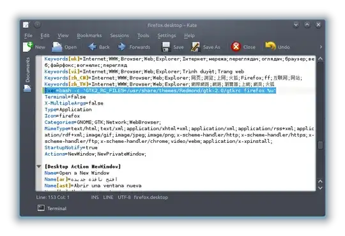Click the scroll down arrow at the bottom
345x236 pixels.
(320, 188)
